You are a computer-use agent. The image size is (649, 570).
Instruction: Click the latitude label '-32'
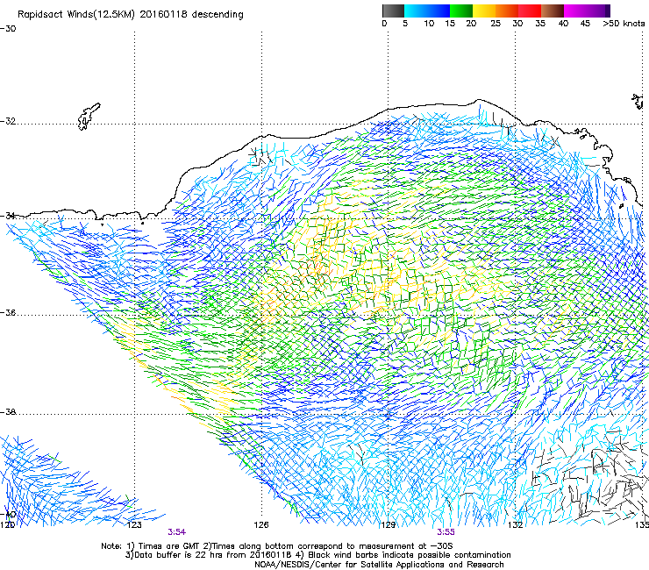click(x=8, y=121)
